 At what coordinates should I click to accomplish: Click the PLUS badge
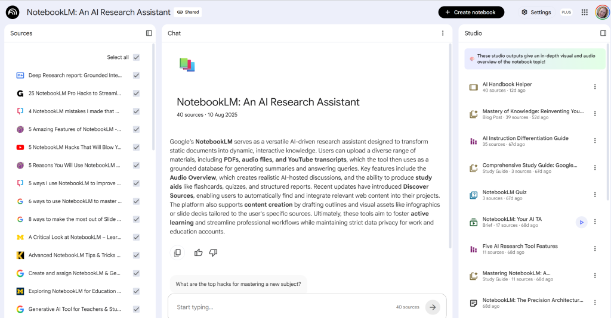click(566, 12)
